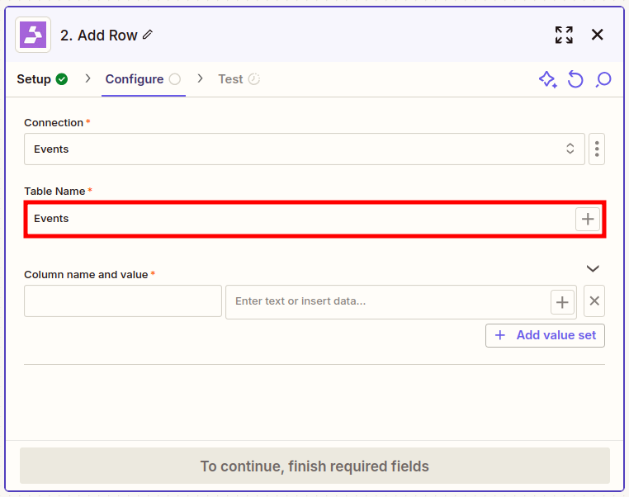629x497 pixels.
Task: Insert data with Table Name plus icon
Action: (x=587, y=219)
